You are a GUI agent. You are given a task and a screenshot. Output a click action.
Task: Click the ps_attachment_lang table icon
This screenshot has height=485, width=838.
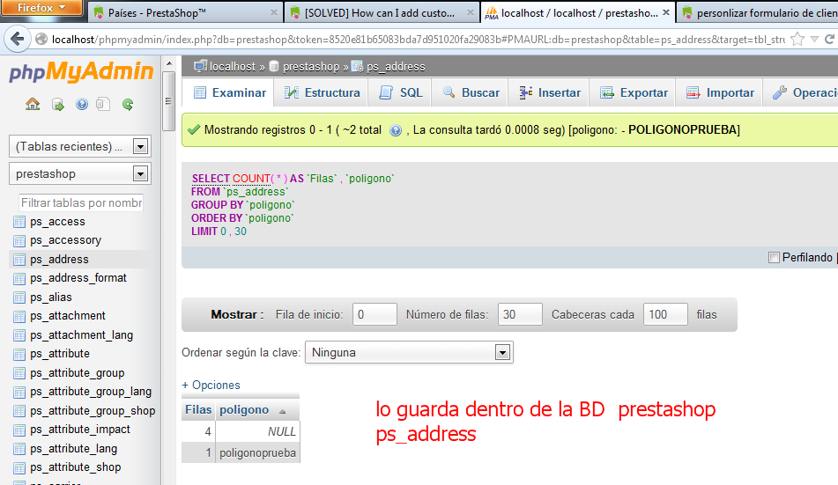click(x=19, y=335)
